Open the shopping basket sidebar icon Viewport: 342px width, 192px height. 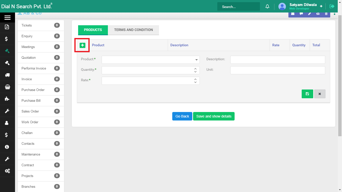[7, 87]
